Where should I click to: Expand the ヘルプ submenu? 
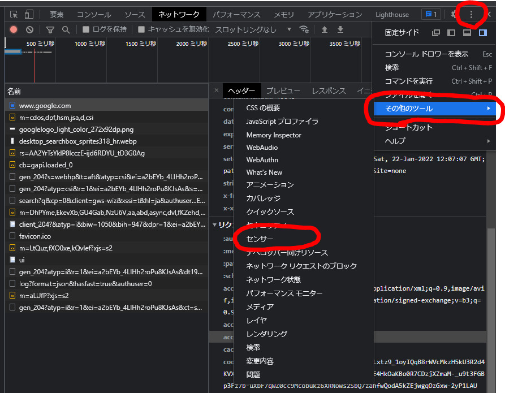coord(434,141)
